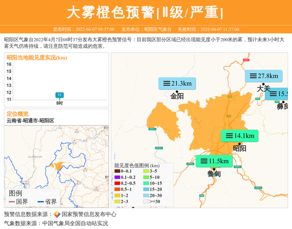Click the 发布单位：昭阳区气象台 text
This screenshot has height=229, width=292.
pos(146,29)
